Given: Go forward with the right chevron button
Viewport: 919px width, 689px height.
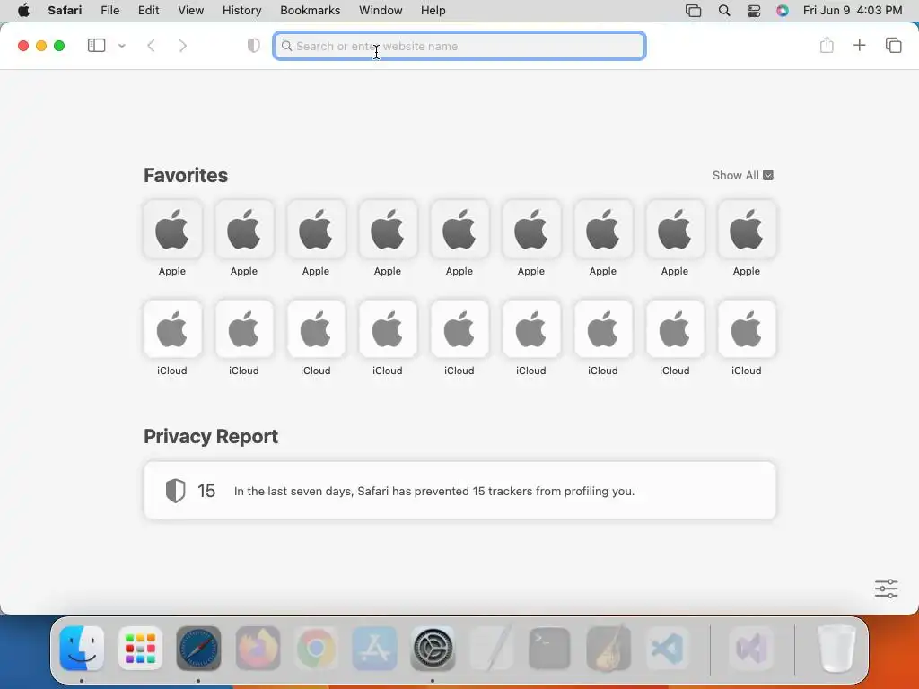Looking at the screenshot, I should coord(183,46).
